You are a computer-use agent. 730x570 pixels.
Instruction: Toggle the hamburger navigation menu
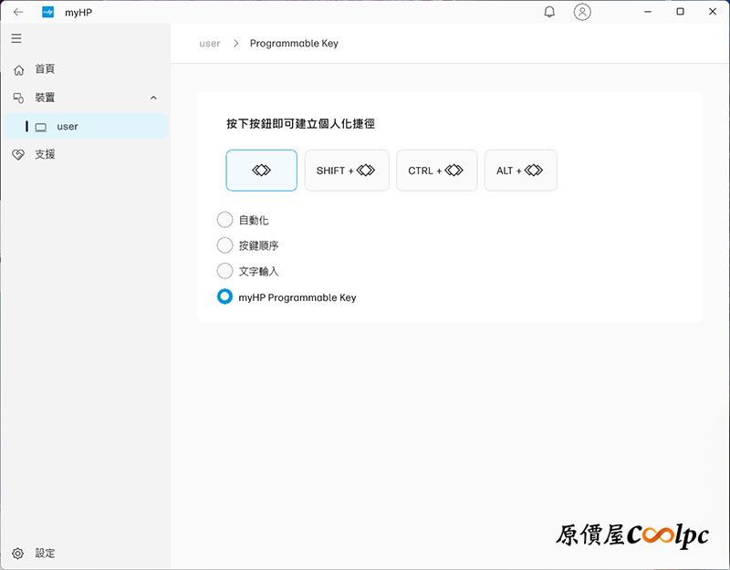[16, 38]
